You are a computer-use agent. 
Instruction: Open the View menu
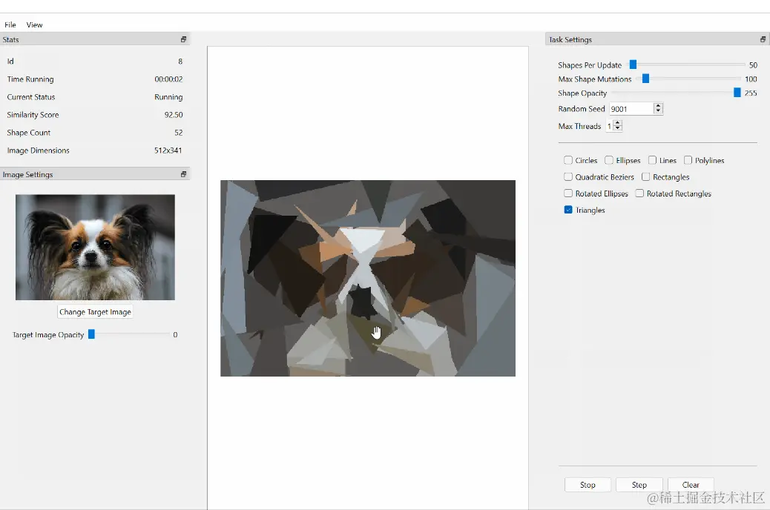34,24
